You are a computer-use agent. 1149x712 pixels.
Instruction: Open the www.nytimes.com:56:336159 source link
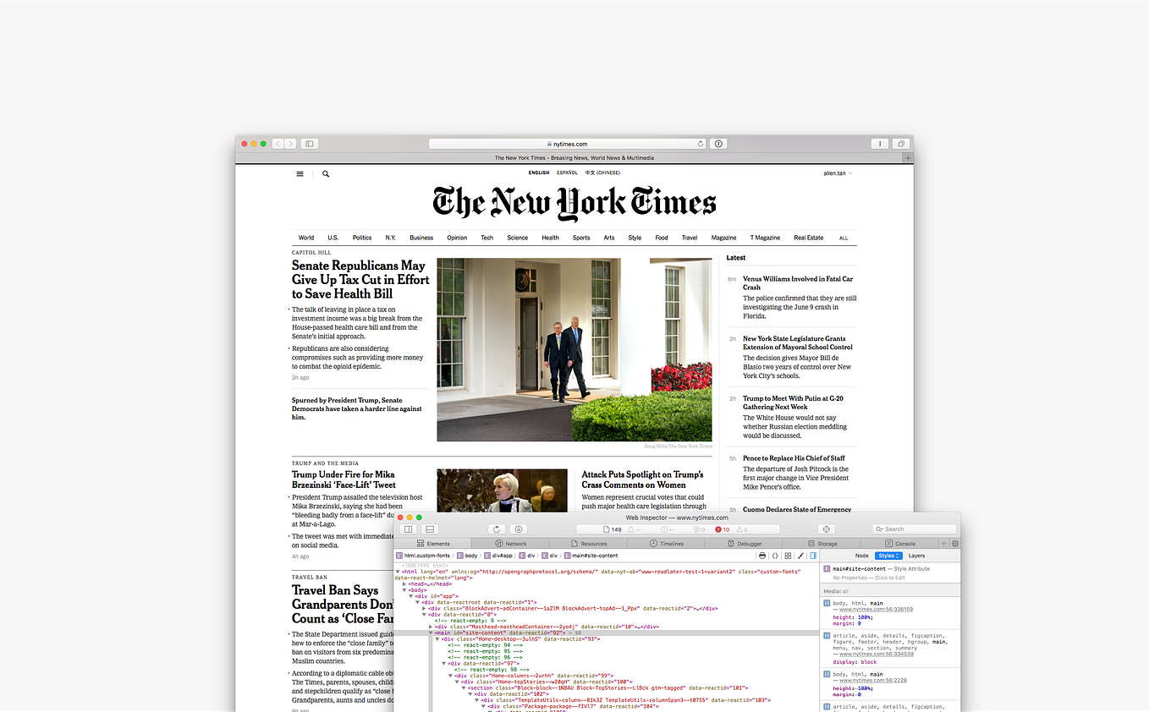click(876, 609)
